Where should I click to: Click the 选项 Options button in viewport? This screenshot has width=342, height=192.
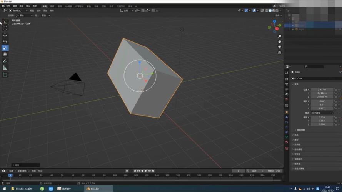278,15
